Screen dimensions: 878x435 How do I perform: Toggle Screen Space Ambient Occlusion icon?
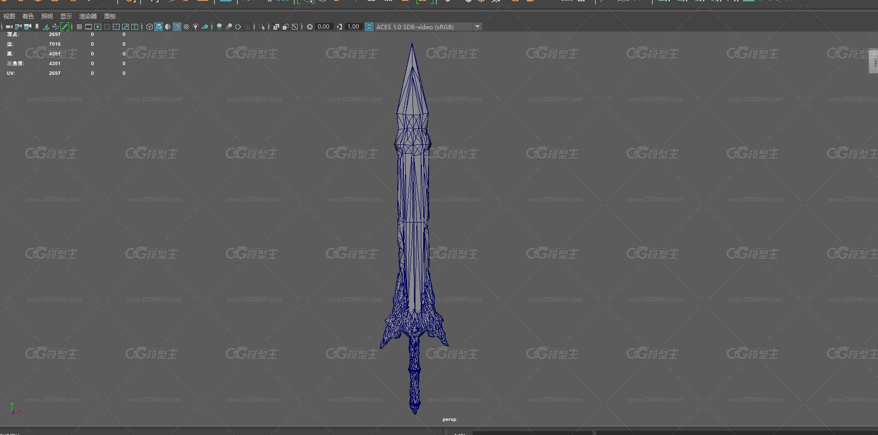point(219,27)
